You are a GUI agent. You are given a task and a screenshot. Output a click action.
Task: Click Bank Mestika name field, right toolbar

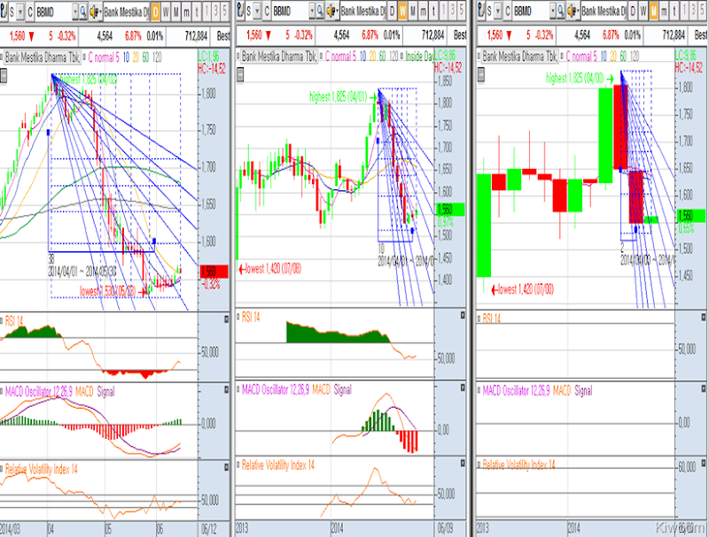click(604, 12)
